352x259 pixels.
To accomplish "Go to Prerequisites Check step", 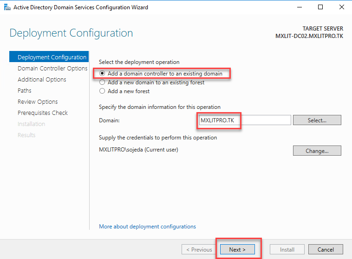I will pos(43,113).
